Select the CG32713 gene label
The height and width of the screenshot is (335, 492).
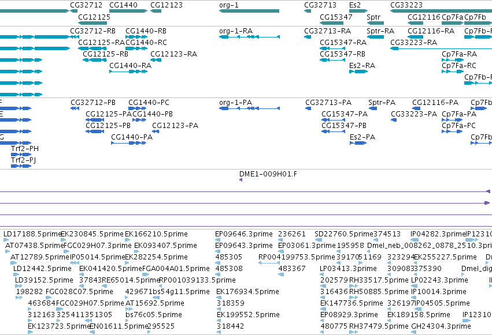click(320, 5)
